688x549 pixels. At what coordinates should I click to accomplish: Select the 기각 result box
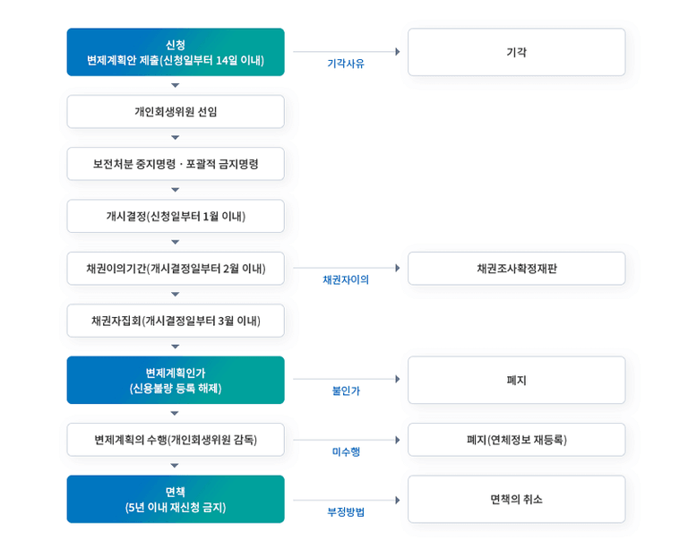516,52
